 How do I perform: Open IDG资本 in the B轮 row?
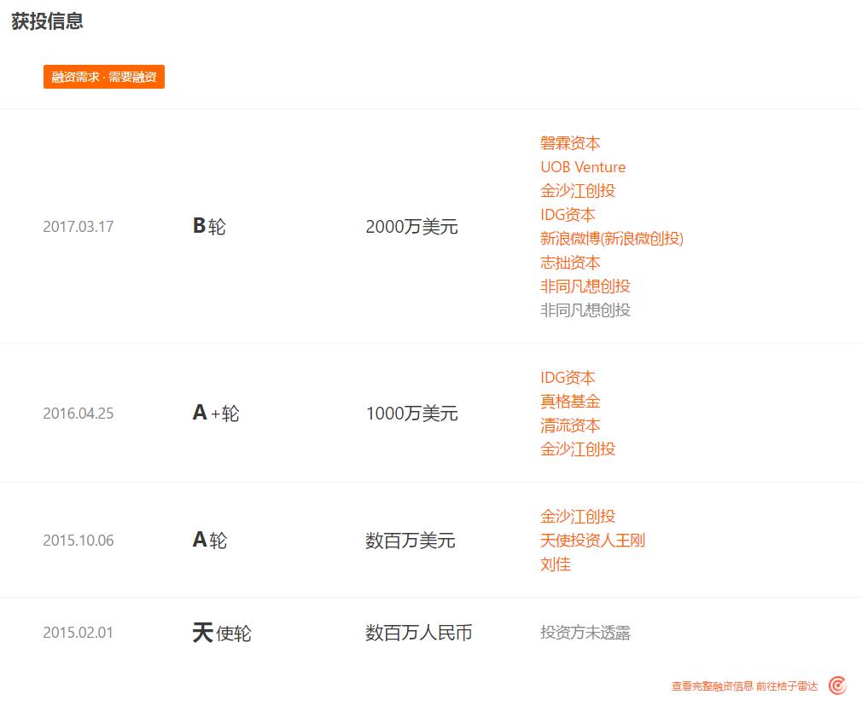(x=568, y=214)
